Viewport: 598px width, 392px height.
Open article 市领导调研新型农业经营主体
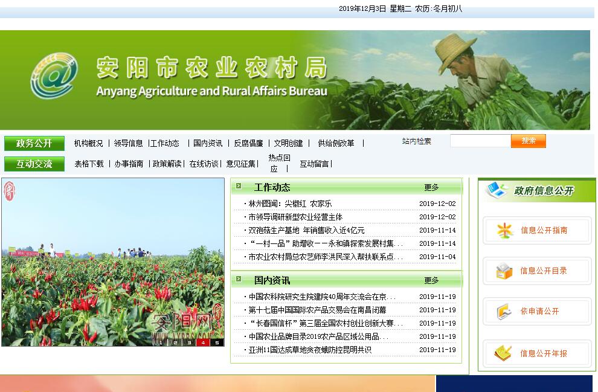[295, 217]
